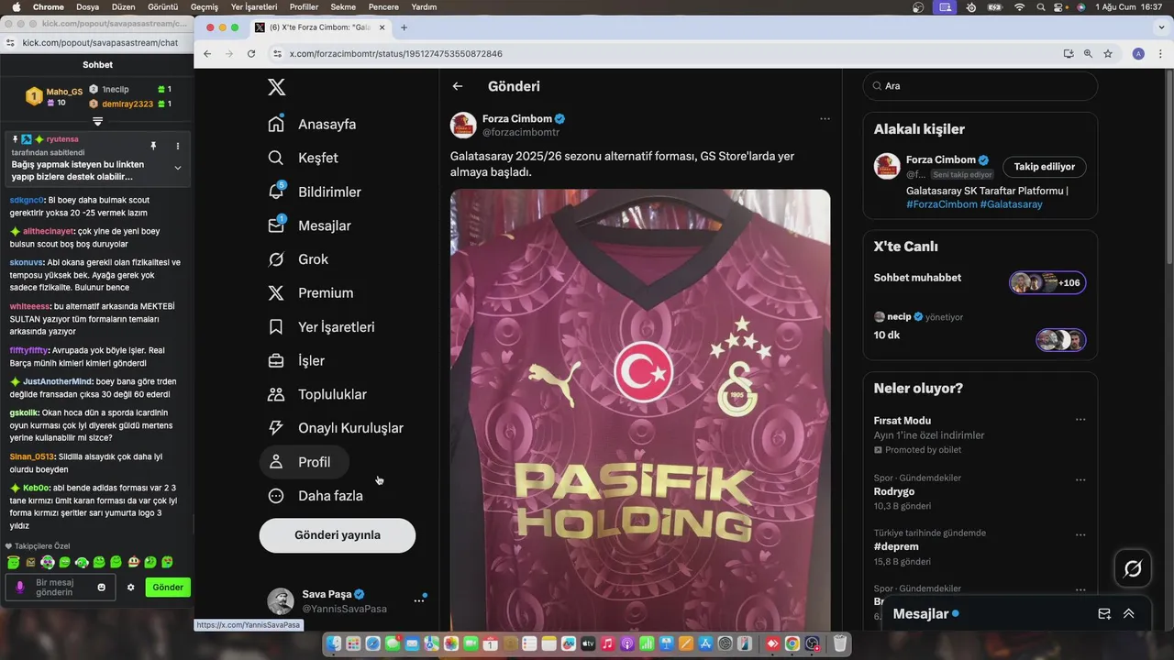Open İşler jobs briefcase item
This screenshot has height=660, width=1174.
(x=295, y=360)
